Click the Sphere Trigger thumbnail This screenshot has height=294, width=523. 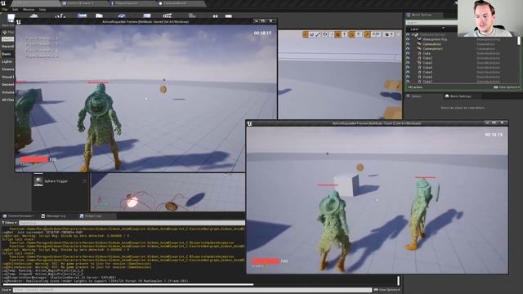38,181
